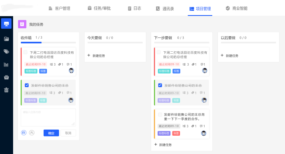This screenshot has height=154, width=285.
Task: Click the 我的任务 heading text
Action: (x=36, y=24)
